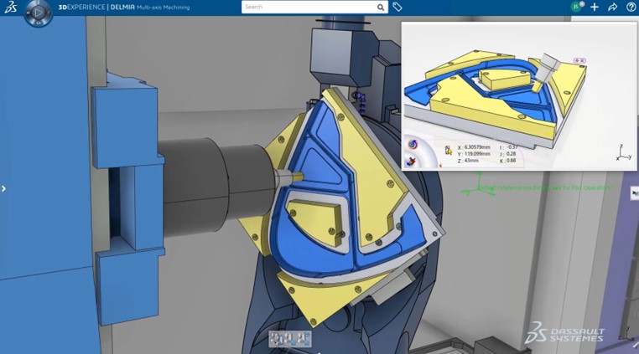Image resolution: width=639 pixels, height=354 pixels.
Task: Click the XYZ axis triad in preview window
Action: tap(624, 153)
